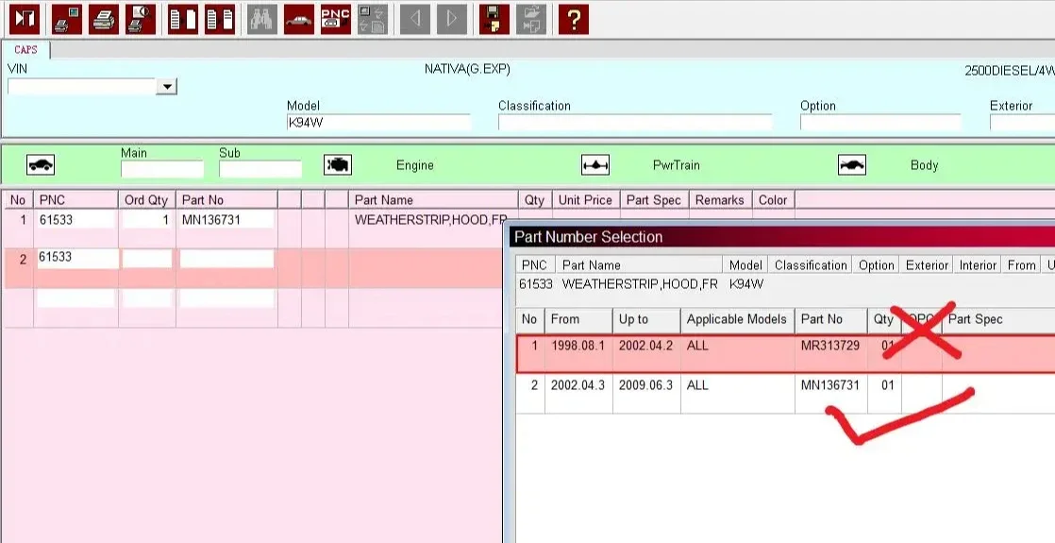Click the dialog Part No column header
This screenshot has height=543, width=1055.
point(831,319)
